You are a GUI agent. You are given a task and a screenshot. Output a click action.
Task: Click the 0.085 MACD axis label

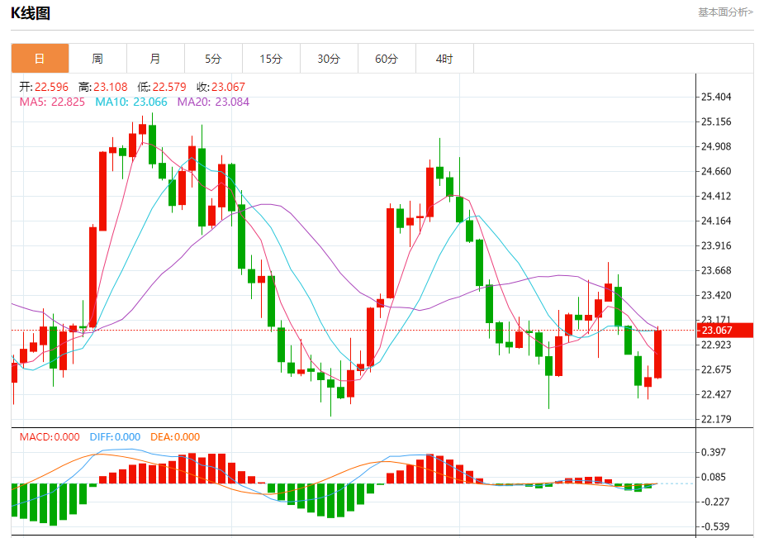[714, 477]
